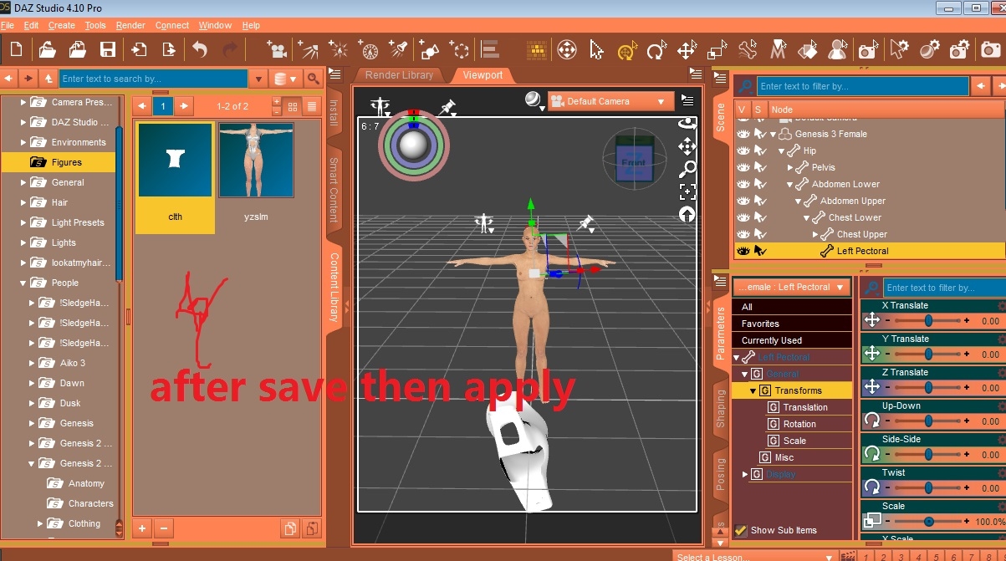
Task: Adjust the Up-Down slider
Action: [928, 421]
